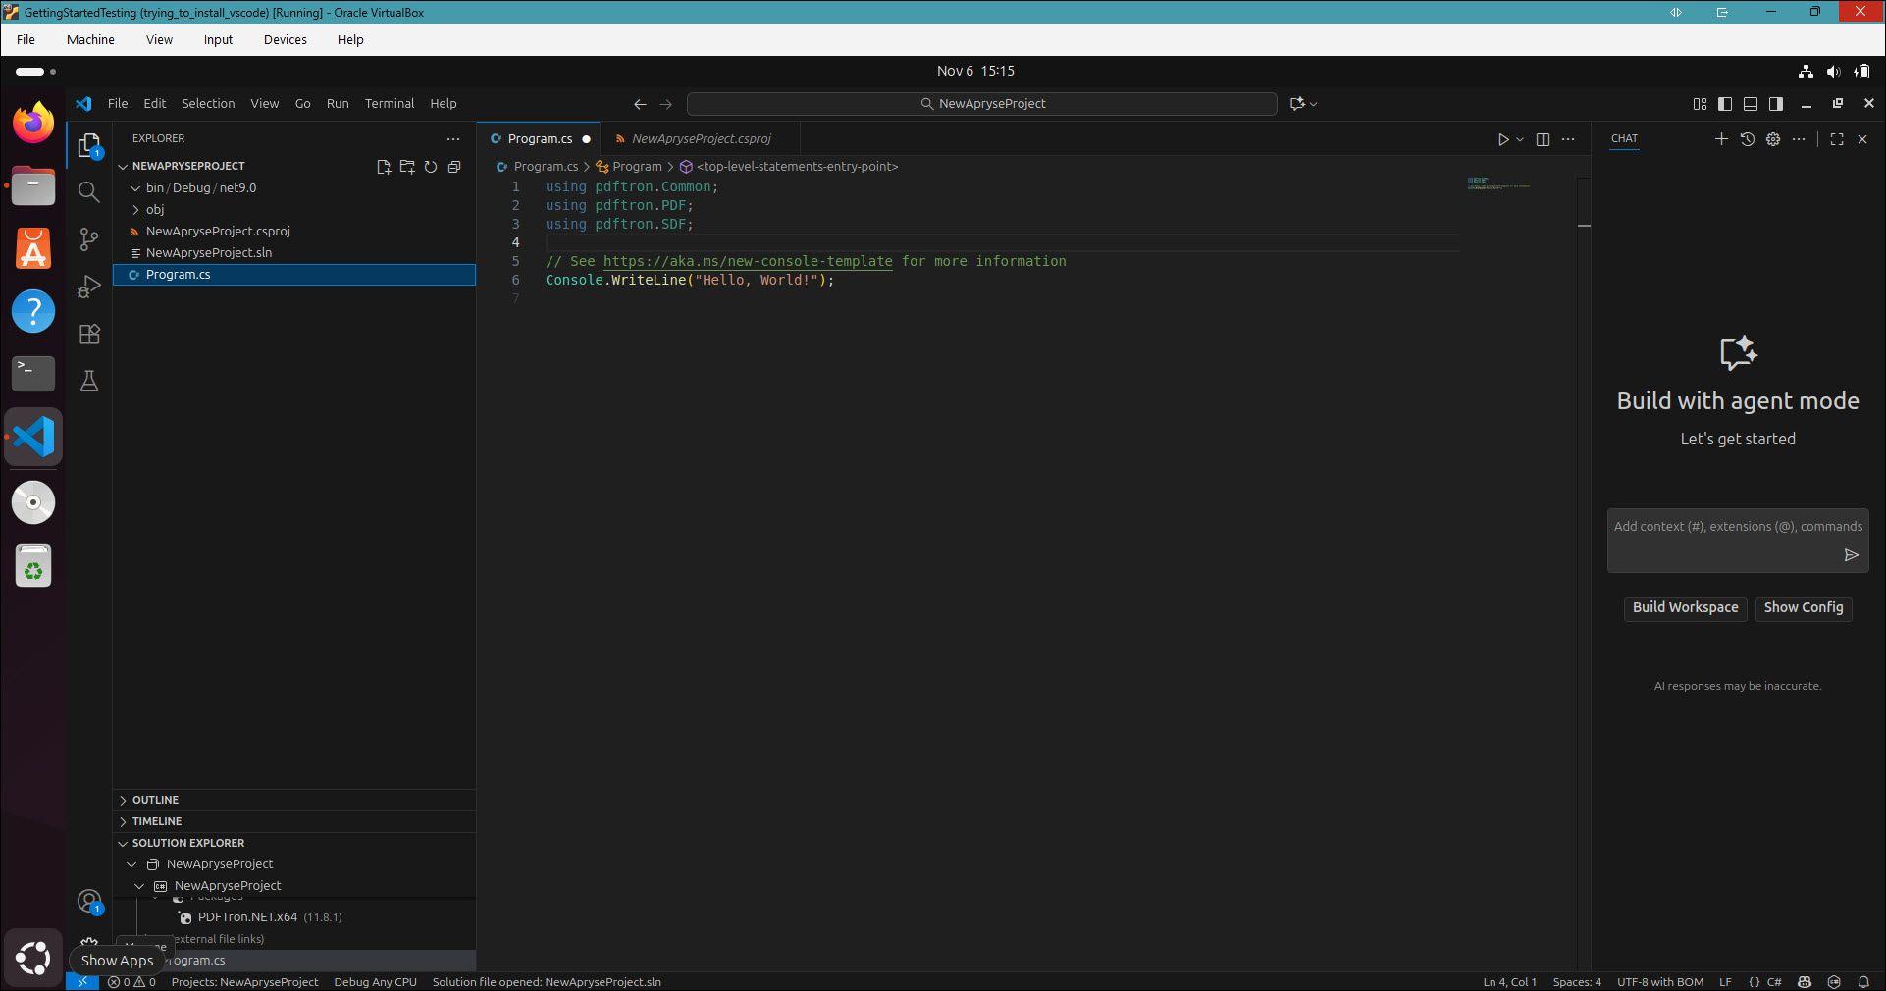Open the Testing flask view

coord(89,382)
